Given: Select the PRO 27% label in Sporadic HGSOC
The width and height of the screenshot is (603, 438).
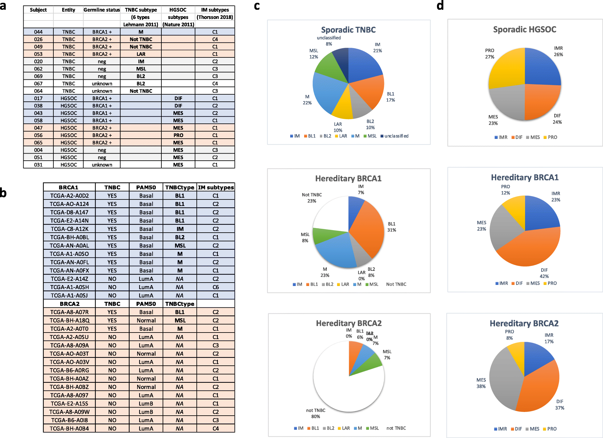Looking at the screenshot, I should (490, 54).
